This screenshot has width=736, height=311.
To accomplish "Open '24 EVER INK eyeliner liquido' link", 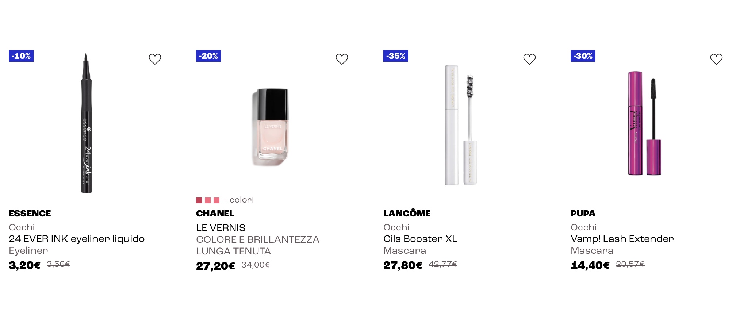I will 77,239.
